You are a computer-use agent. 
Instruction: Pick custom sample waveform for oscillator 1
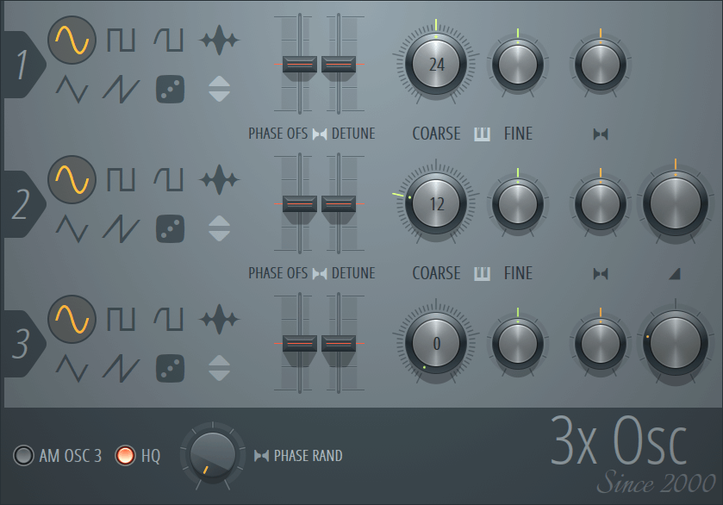[x=219, y=40]
